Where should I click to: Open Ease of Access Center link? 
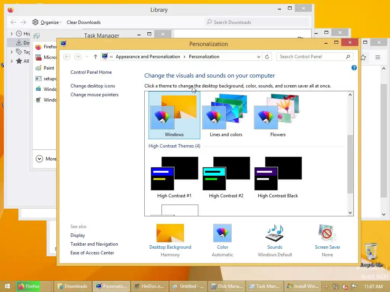click(92, 253)
